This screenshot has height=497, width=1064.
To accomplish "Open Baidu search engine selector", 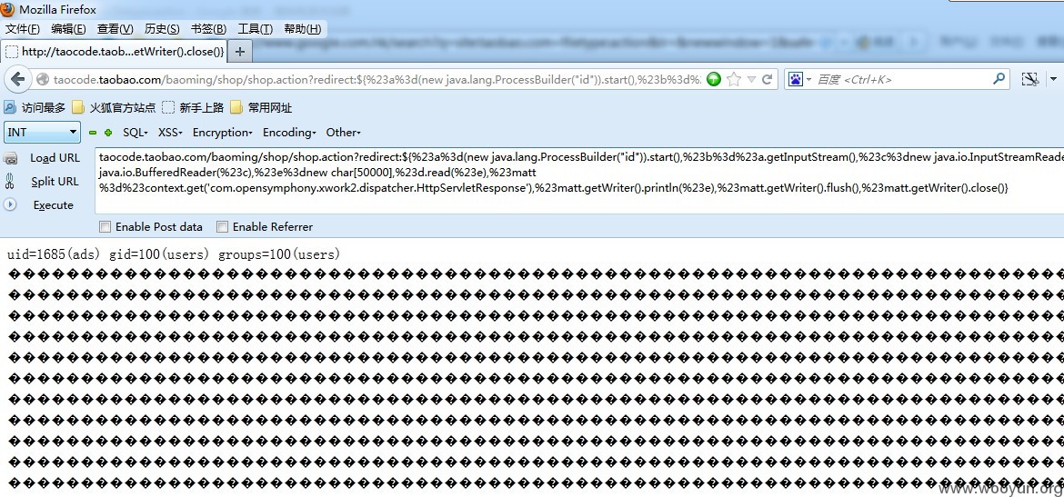I will [x=799, y=79].
